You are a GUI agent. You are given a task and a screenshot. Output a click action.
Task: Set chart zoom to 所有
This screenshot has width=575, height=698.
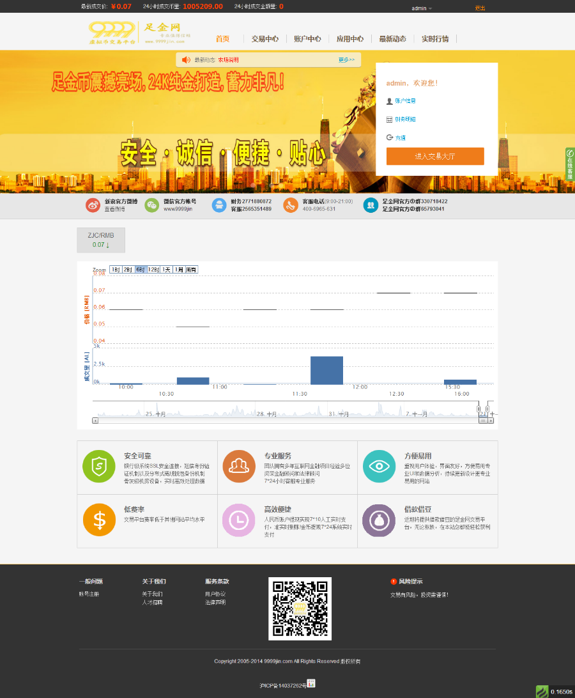pos(192,269)
